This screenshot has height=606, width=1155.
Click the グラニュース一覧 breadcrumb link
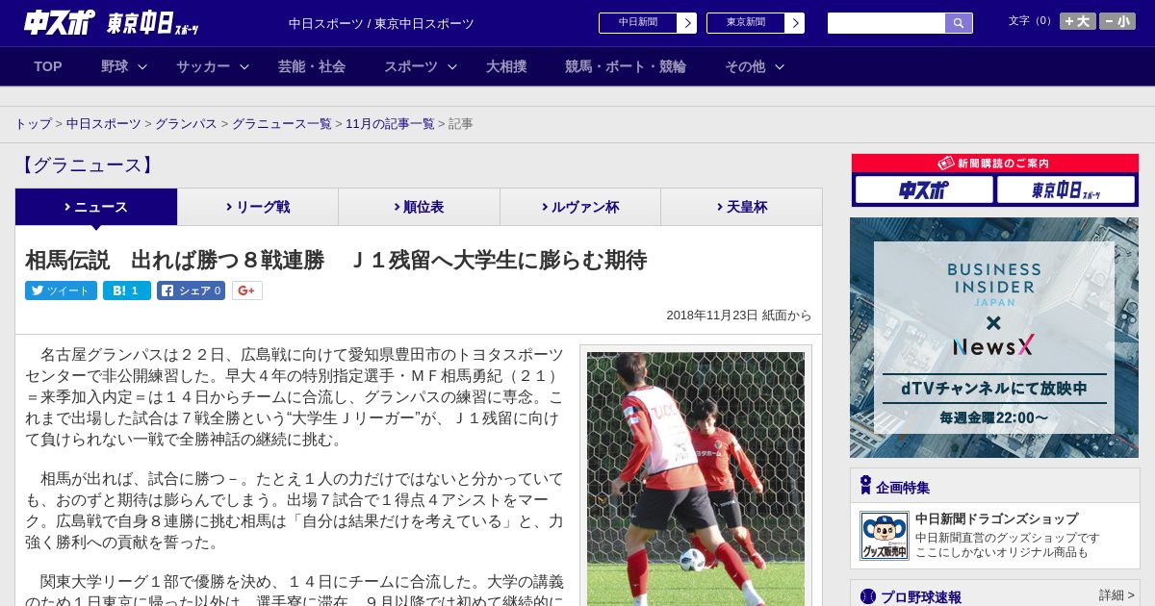click(x=282, y=124)
